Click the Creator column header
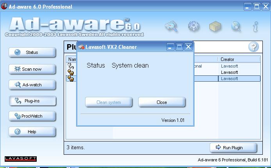Image resolution: width=271 pixels, height=168 pixels. point(239,59)
